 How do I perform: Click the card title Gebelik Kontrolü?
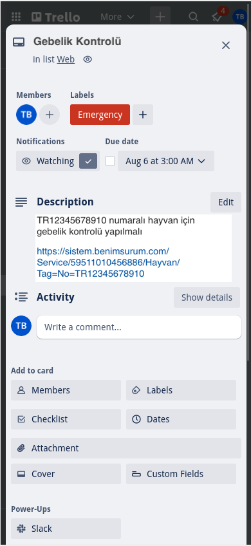click(x=77, y=42)
